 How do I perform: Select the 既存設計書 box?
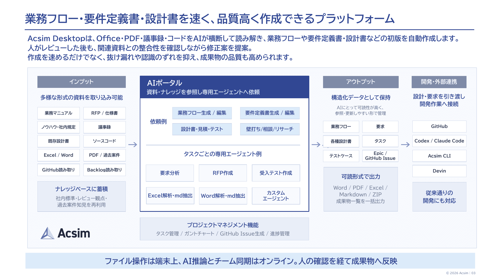point(58,141)
